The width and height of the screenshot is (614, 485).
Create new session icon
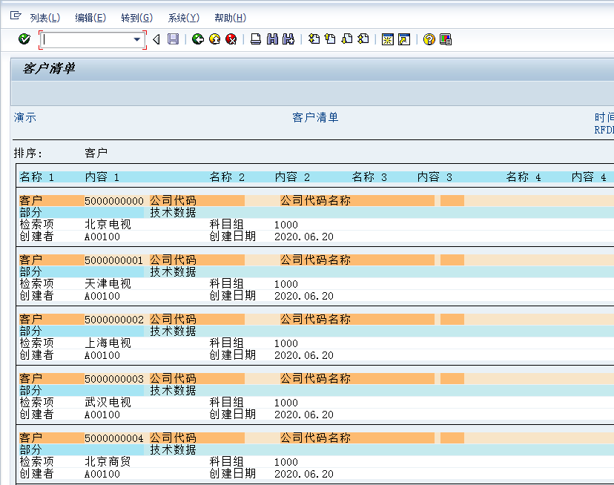click(388, 39)
